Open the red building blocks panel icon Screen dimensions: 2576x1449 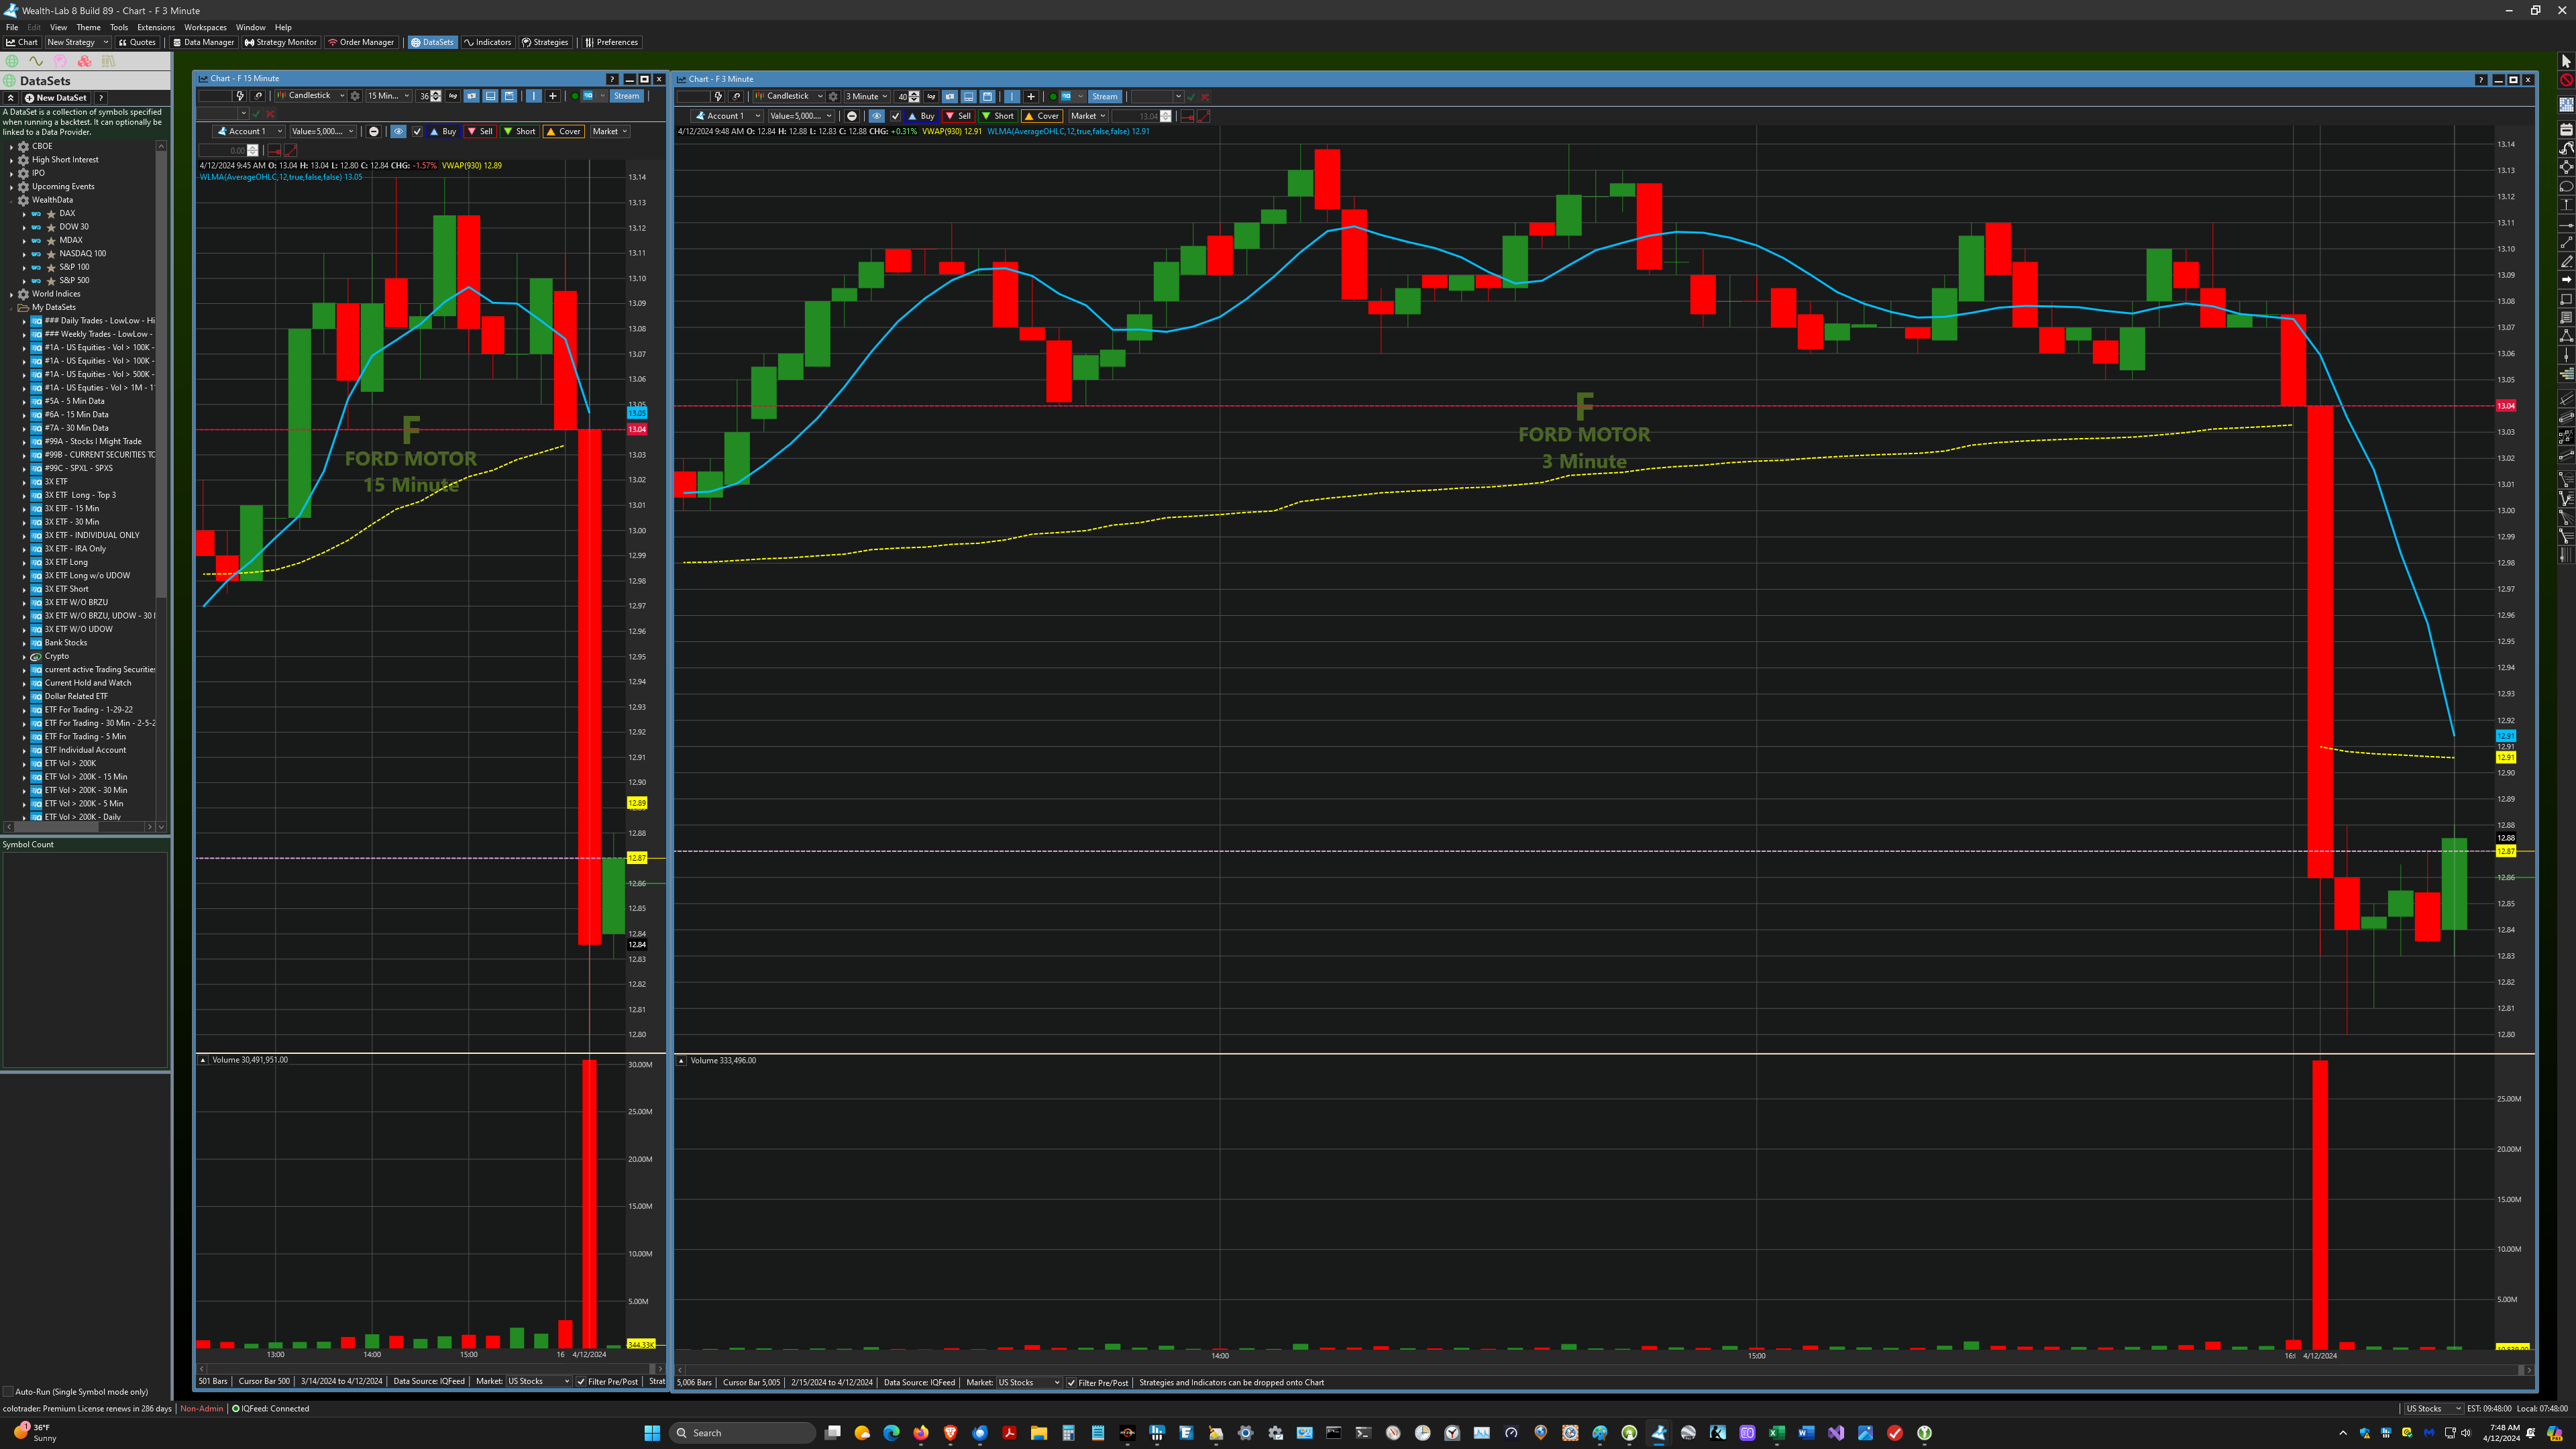(x=84, y=61)
